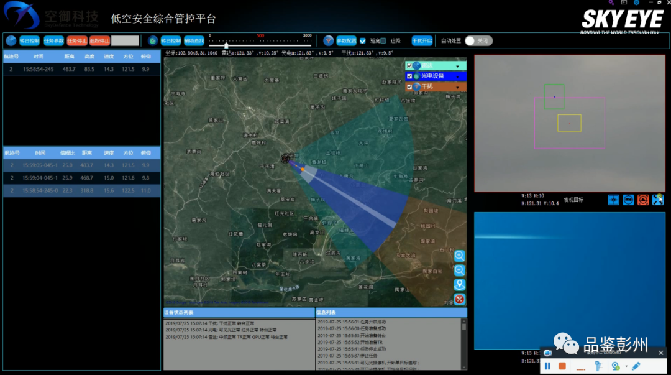Expand the 雷达 layer dropdown arrow
Screen dimensions: 671x375
click(x=458, y=66)
